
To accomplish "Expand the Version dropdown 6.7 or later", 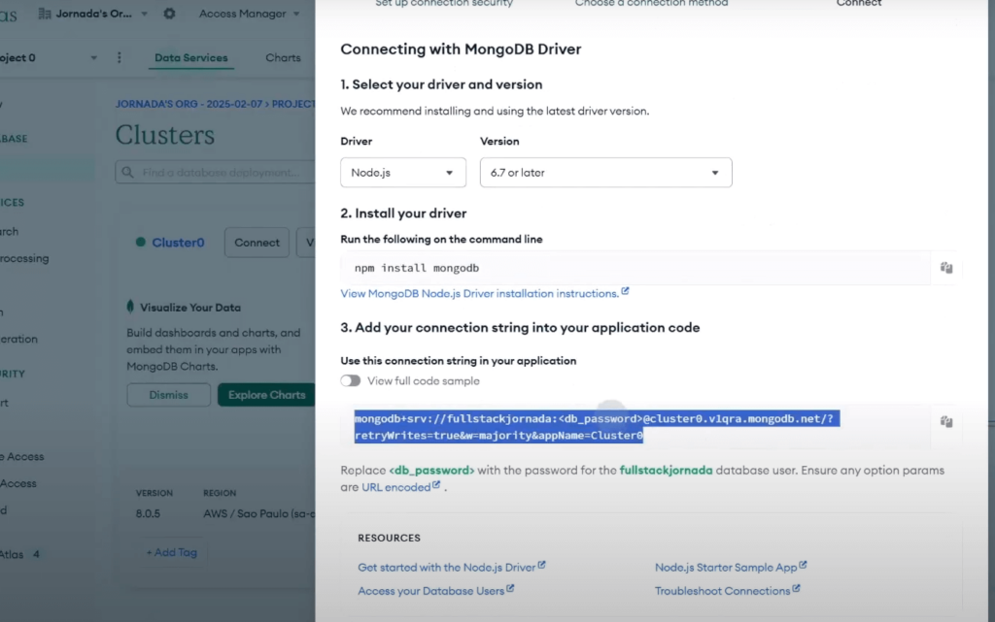I will point(605,173).
